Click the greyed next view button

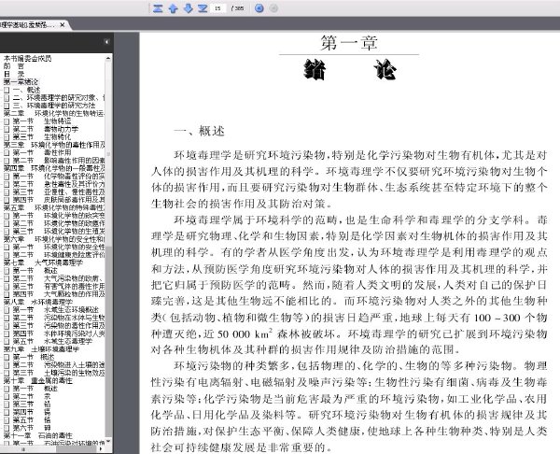273,7
